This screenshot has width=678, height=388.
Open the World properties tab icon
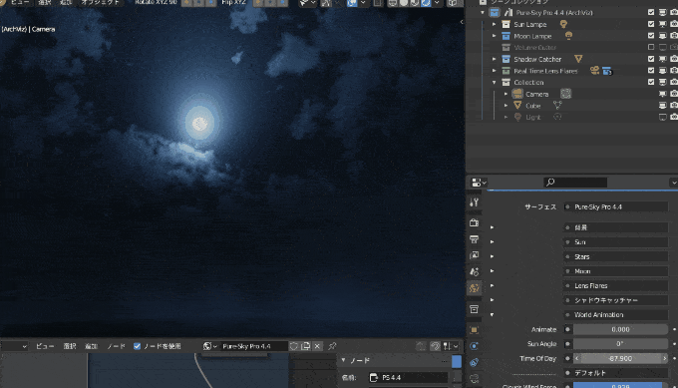click(474, 288)
